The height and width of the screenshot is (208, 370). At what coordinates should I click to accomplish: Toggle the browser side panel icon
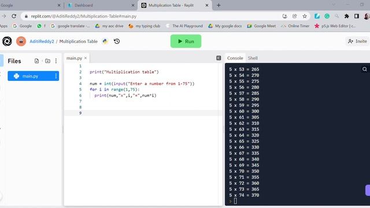pos(357,16)
